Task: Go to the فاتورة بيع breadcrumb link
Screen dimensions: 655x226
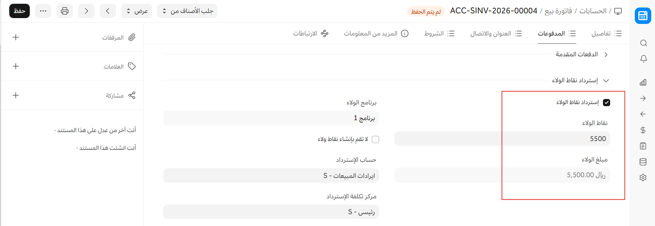Action: 558,11
